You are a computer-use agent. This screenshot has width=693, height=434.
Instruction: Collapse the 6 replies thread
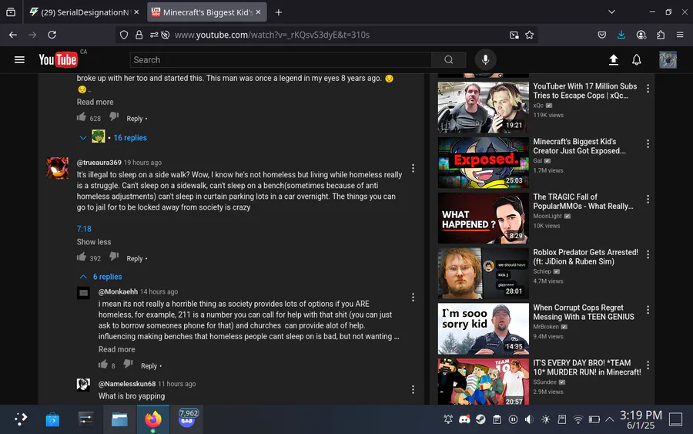point(107,277)
